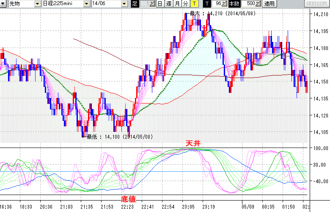Screen dimensions: 330x212
Task: Switch to the 日 daily timeframe
Action: point(159,4)
